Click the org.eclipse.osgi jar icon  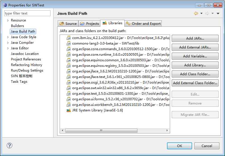[x=69, y=82]
